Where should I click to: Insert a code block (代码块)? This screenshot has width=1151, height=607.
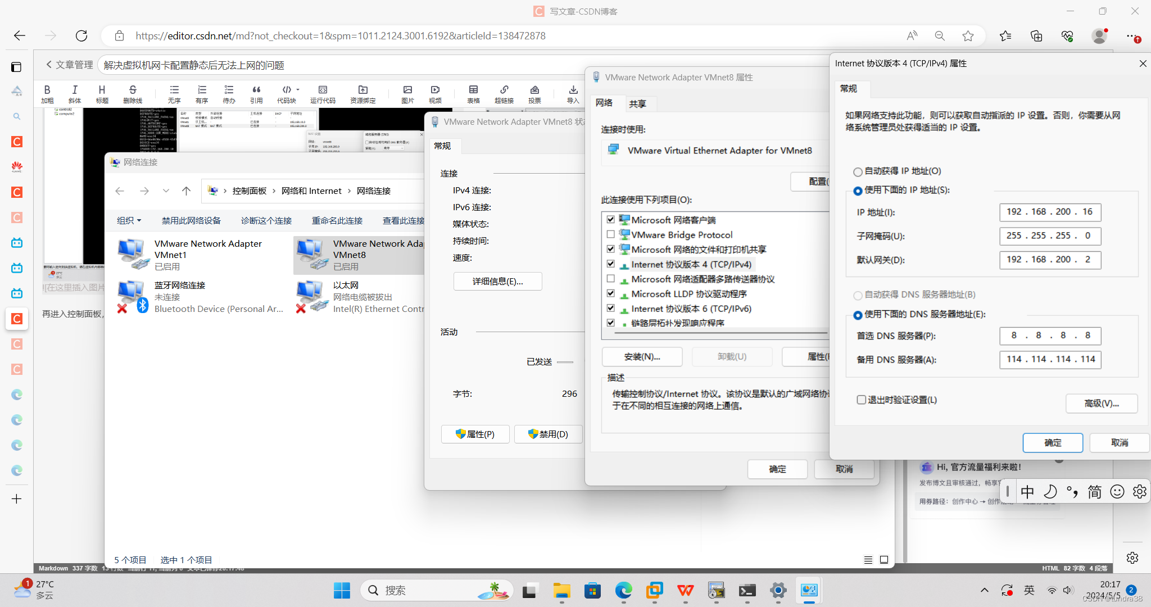(286, 93)
